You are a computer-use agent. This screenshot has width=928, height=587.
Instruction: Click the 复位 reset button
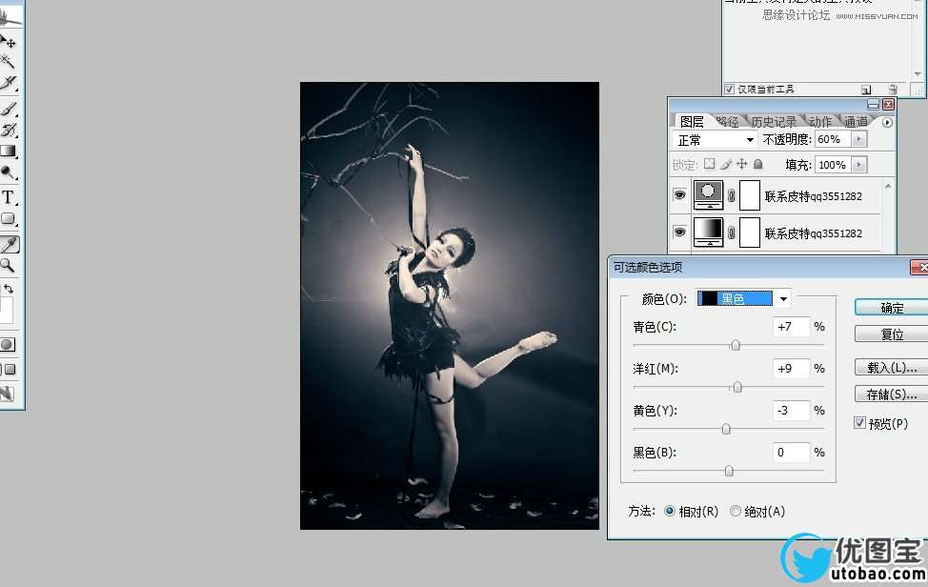pos(891,334)
